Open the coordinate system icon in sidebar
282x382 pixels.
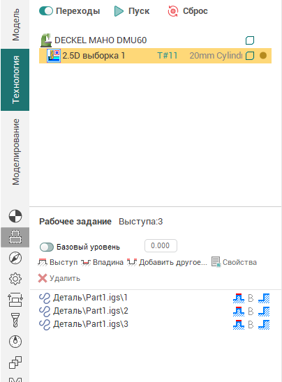(15, 216)
